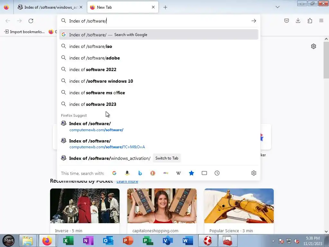Screen dimensions: 329x247
Task: Click Import bookmarks in the bookmarks toolbar
Action: 24,32
